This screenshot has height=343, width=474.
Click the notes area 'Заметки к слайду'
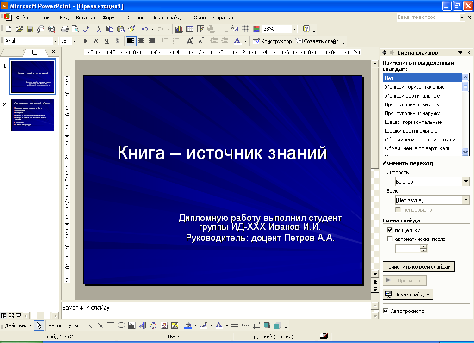(x=216, y=310)
